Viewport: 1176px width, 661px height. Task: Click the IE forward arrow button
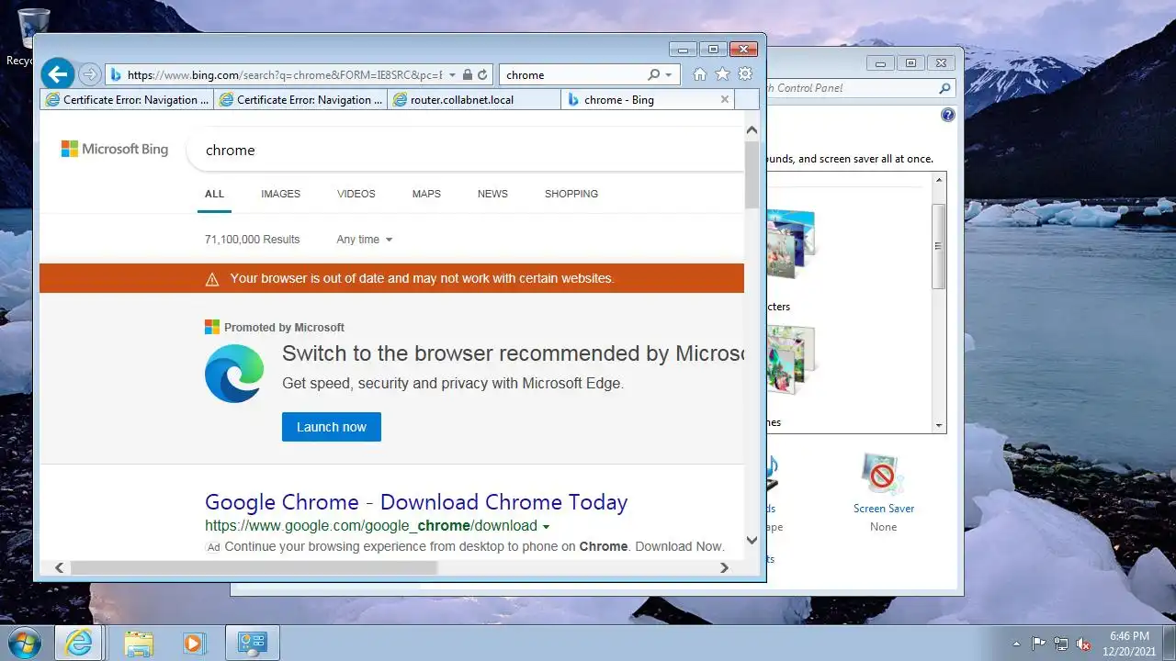pyautogui.click(x=89, y=74)
